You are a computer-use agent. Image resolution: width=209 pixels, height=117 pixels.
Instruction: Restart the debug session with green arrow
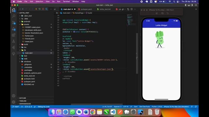40,9
